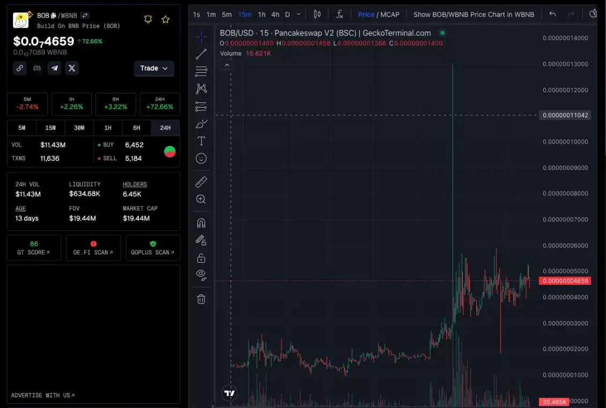Viewport: 606px width, 408px height.
Task: Open the emoji sticker tool
Action: point(201,158)
